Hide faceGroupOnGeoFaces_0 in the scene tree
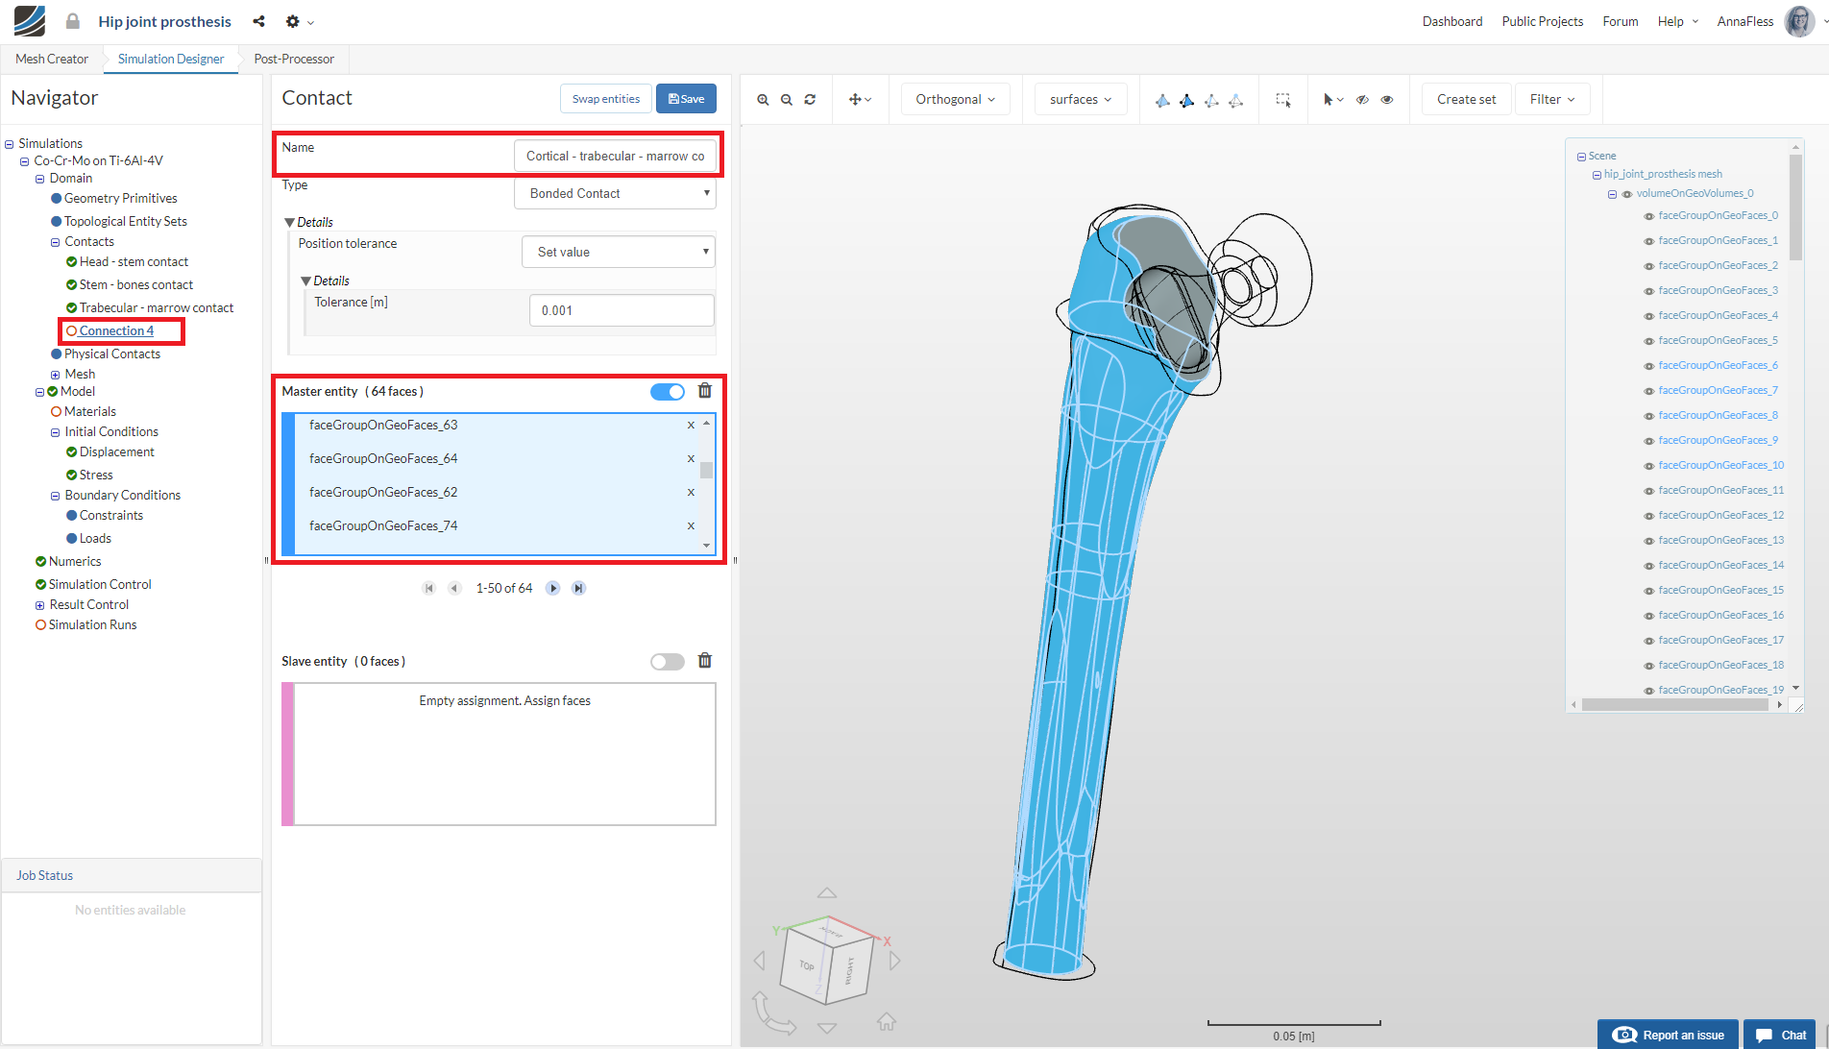This screenshot has width=1829, height=1049. (1649, 216)
